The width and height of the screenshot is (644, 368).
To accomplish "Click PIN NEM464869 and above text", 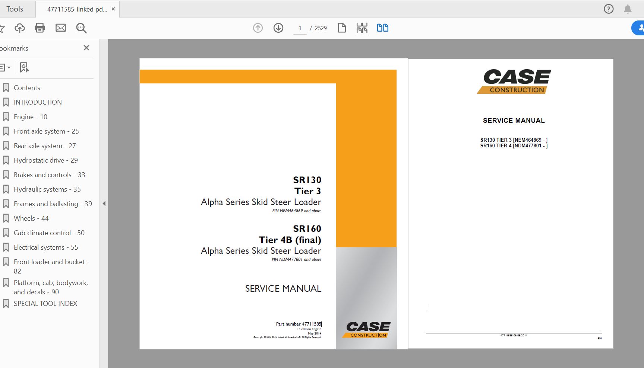I will (297, 211).
